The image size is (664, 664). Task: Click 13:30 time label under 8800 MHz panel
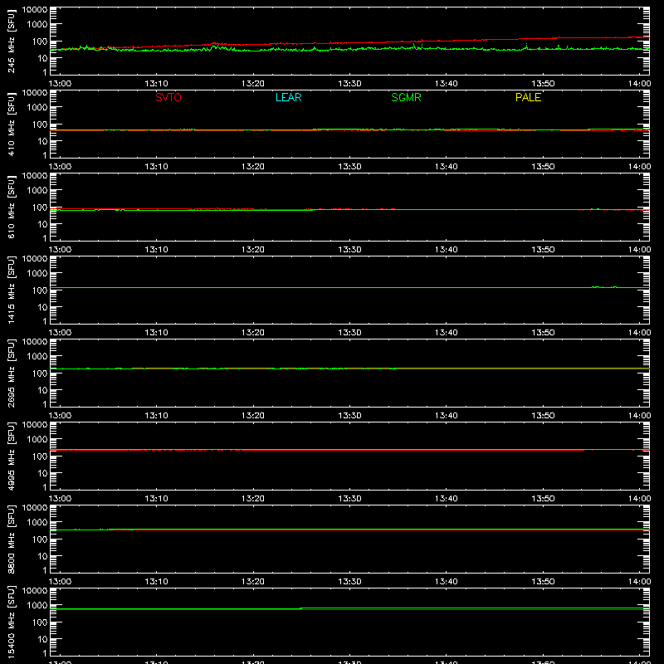click(349, 582)
